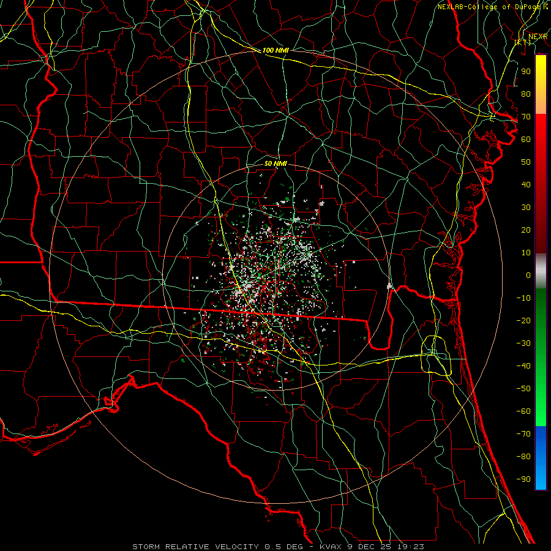
Task: Click the 80 value on the velocity scale
Action: click(526, 94)
